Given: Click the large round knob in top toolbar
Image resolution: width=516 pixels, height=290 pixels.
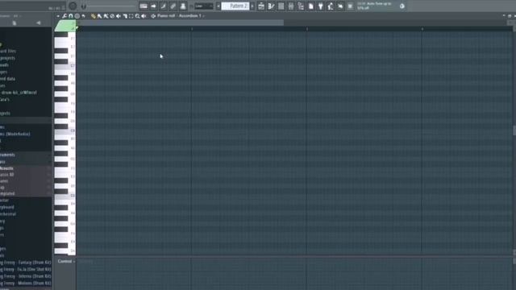Looking at the screenshot, I should coord(73,6).
